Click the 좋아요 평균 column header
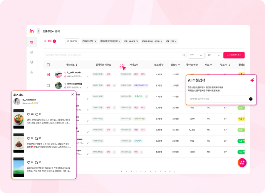This screenshot has height=193, width=265. [192, 65]
